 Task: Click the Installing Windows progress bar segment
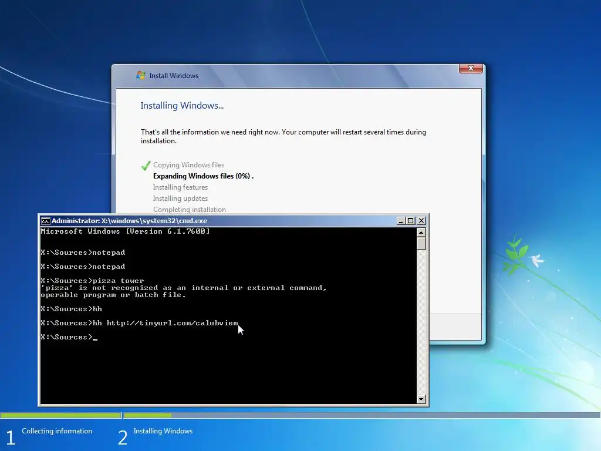pyautogui.click(x=362, y=415)
